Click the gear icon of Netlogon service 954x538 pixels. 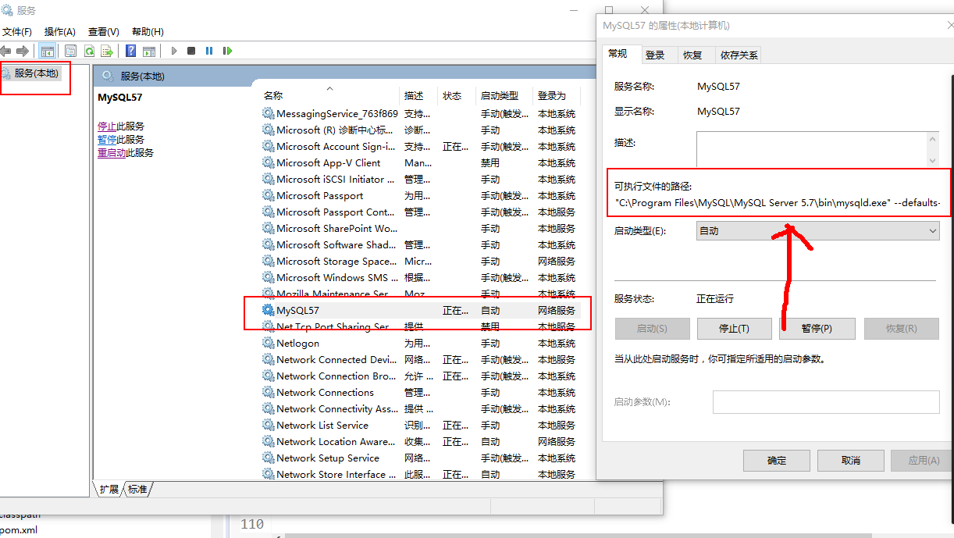(x=269, y=343)
